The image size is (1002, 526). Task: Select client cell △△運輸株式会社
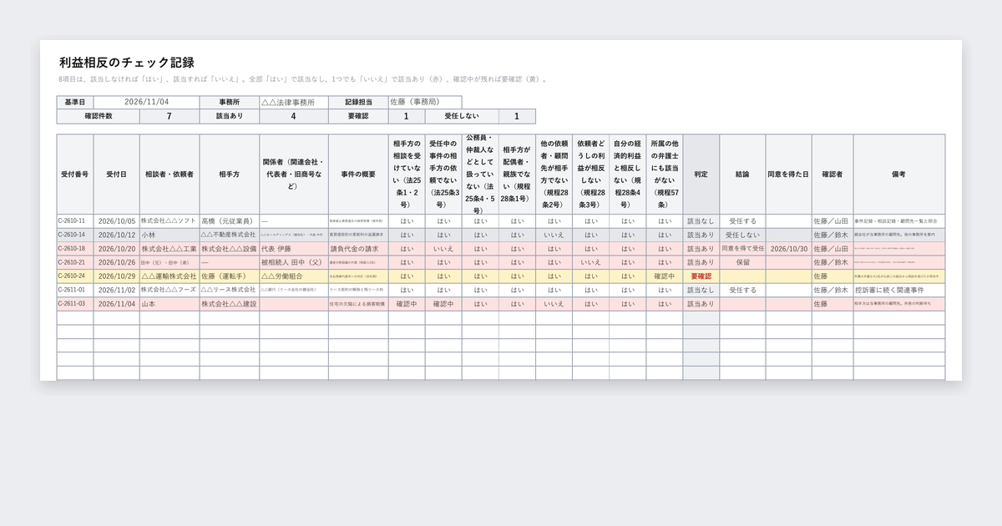(x=170, y=276)
